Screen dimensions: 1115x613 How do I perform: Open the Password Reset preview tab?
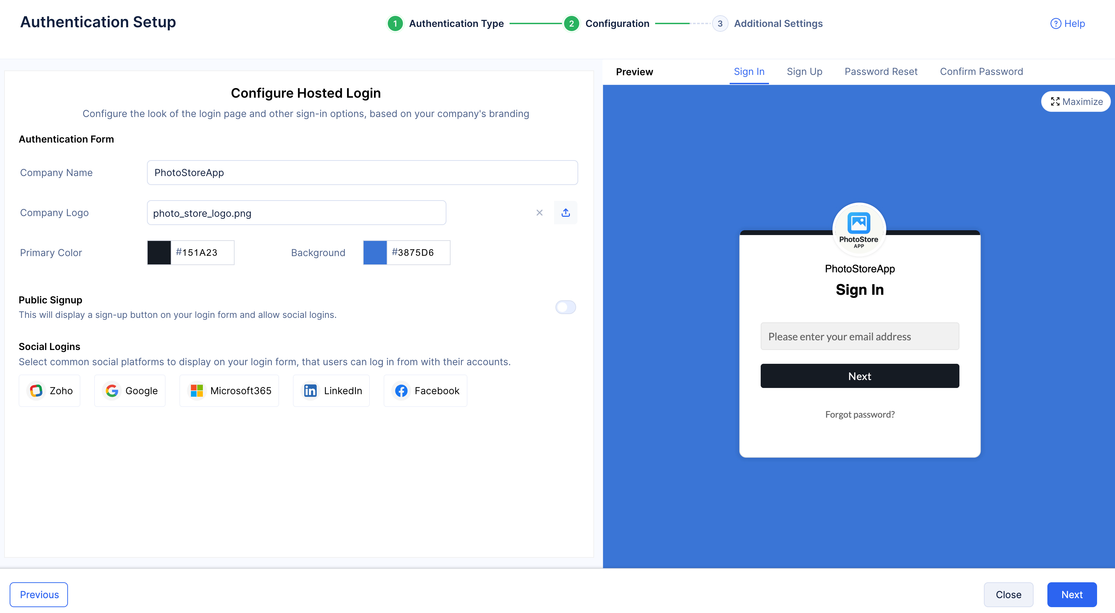coord(881,71)
